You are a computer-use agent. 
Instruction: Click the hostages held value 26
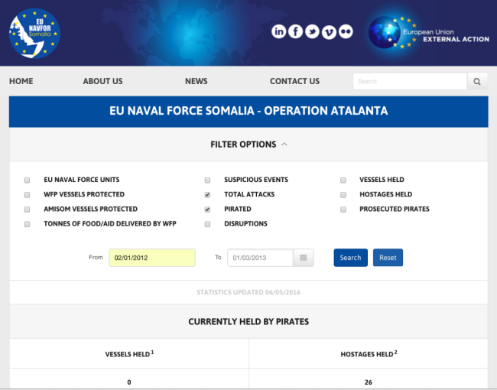(x=369, y=382)
